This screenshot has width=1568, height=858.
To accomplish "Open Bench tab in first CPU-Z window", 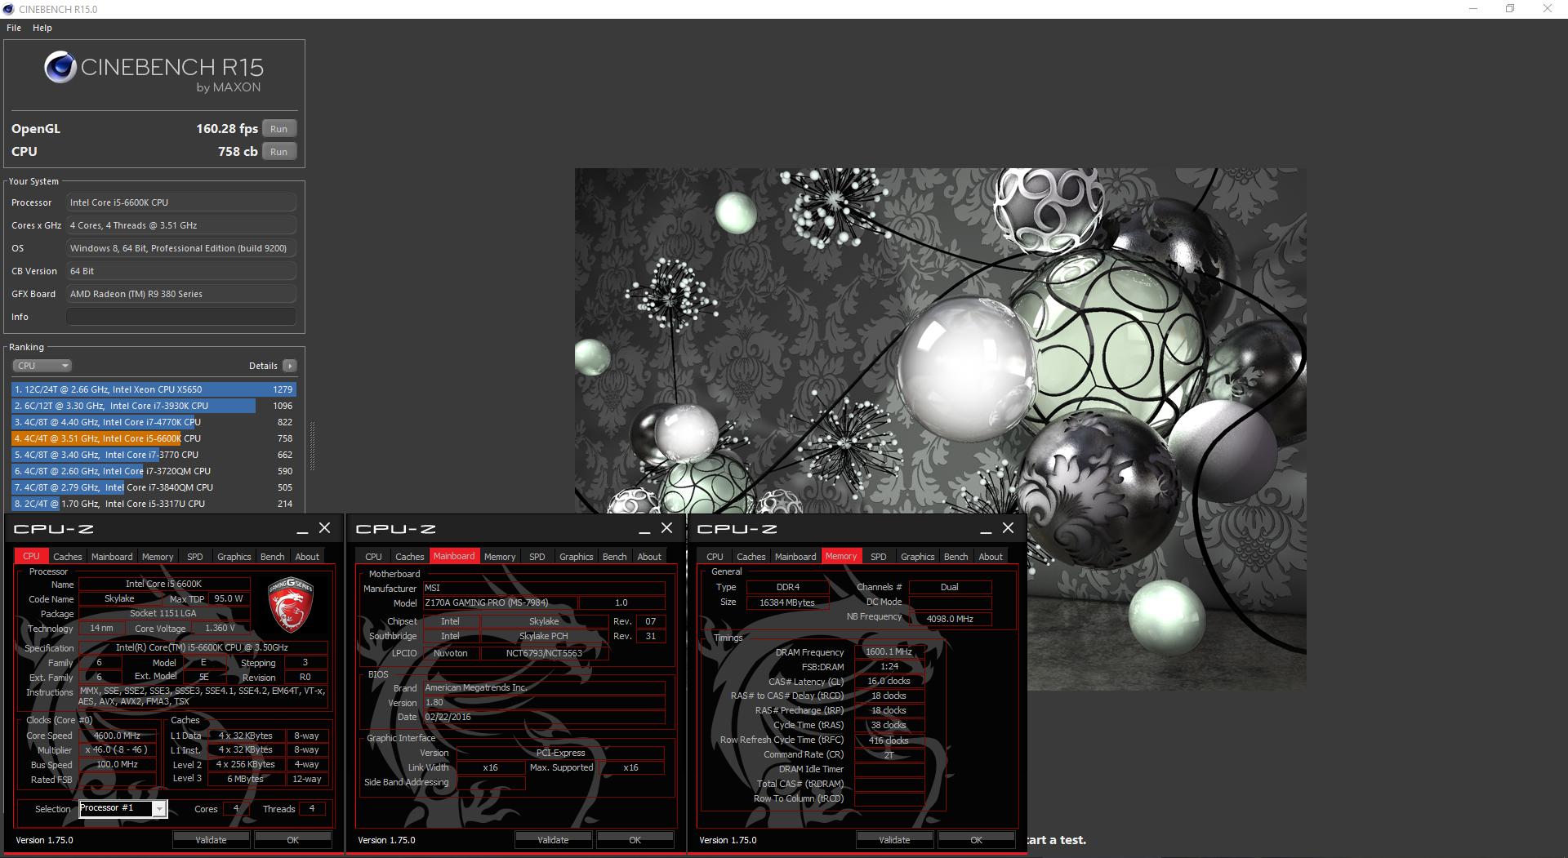I will (273, 557).
